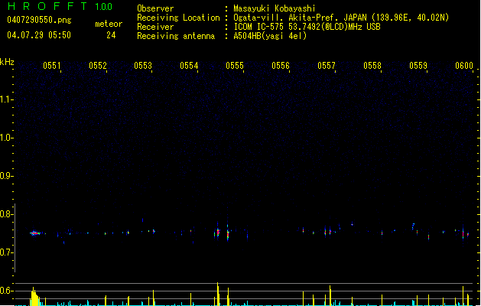This screenshot has width=481, height=306.
Task: Click the kHz axis unit label
Action: point(7,62)
